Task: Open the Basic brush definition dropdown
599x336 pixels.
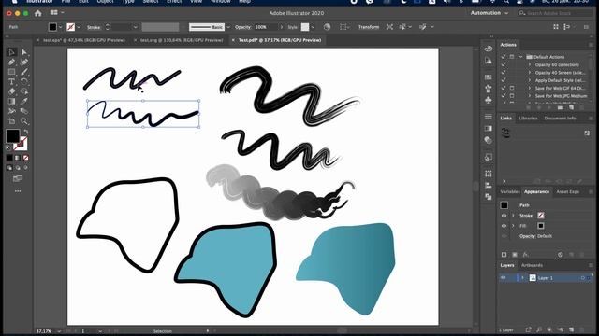Action: [228, 27]
